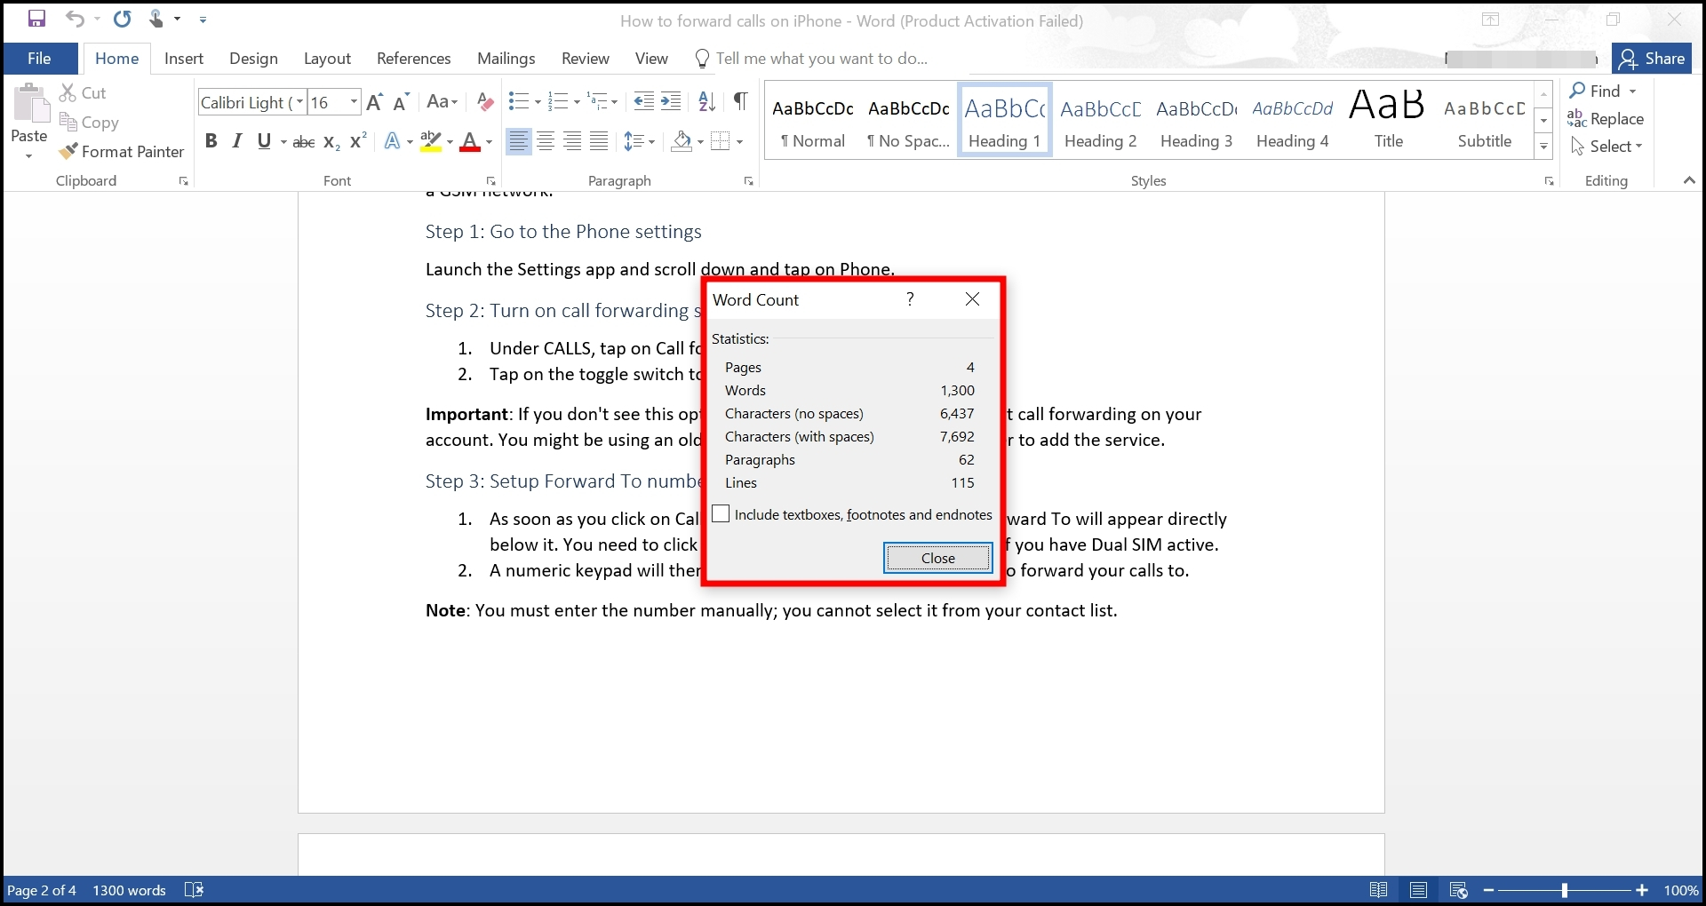Undo the last action
The width and height of the screenshot is (1706, 906).
coord(75,19)
